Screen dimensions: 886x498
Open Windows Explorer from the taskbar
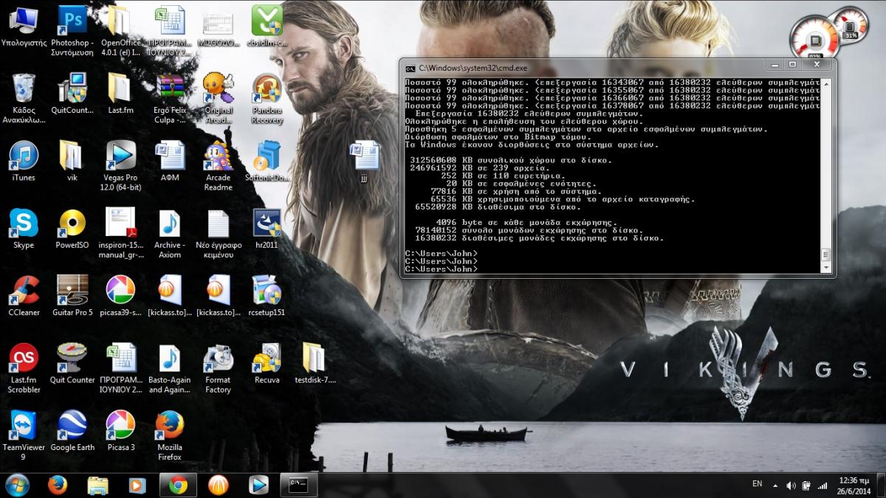pyautogui.click(x=97, y=485)
